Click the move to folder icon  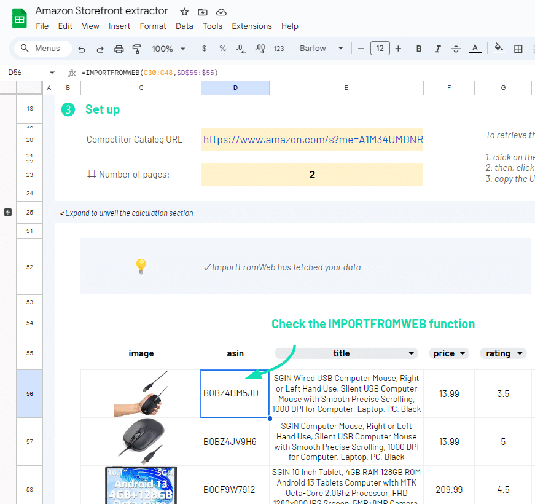click(x=203, y=12)
